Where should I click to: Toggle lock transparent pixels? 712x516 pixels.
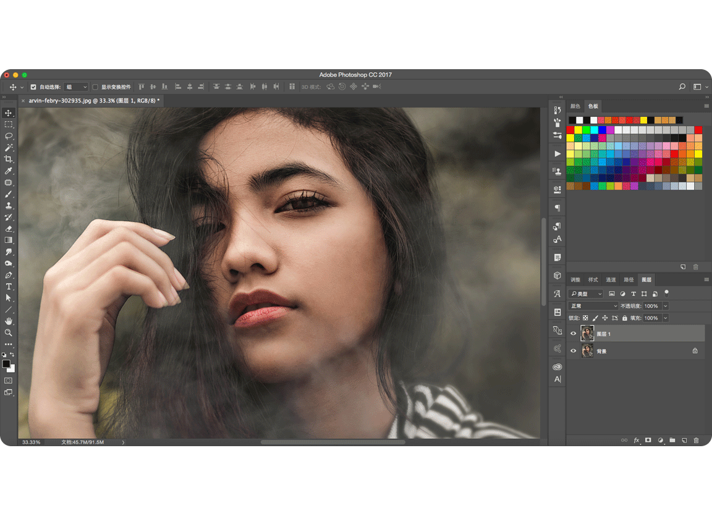click(x=585, y=318)
